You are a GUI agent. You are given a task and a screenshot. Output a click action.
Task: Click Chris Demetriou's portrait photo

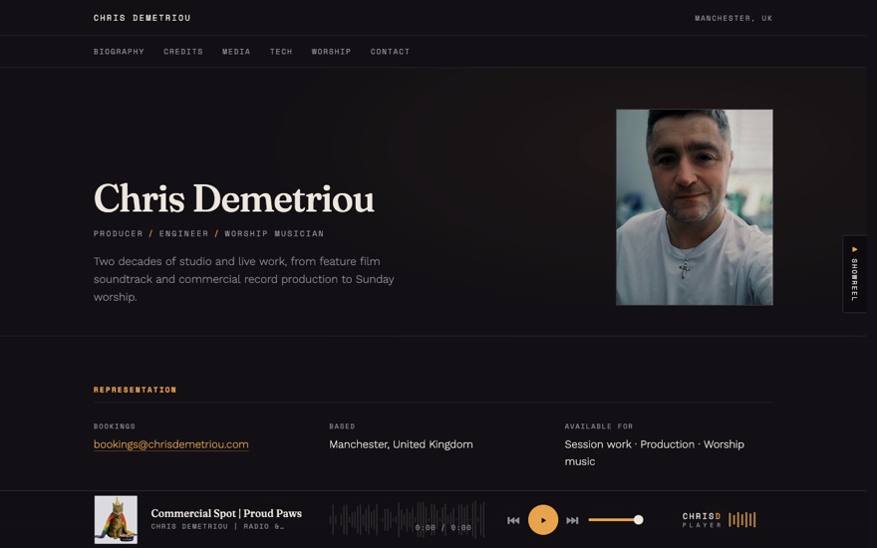point(694,207)
